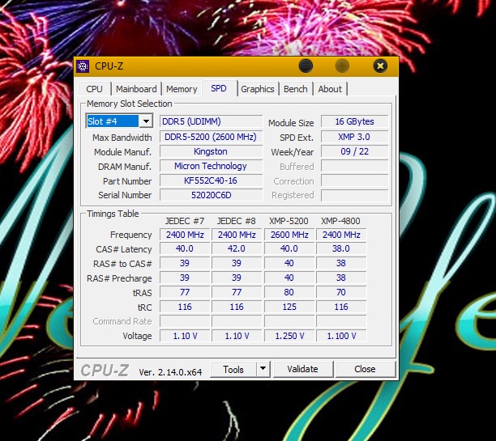Click the empty Buffered field
The width and height of the screenshot is (496, 441).
click(x=355, y=166)
